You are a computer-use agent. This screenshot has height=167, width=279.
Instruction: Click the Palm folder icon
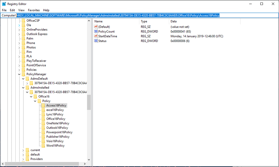23,39
